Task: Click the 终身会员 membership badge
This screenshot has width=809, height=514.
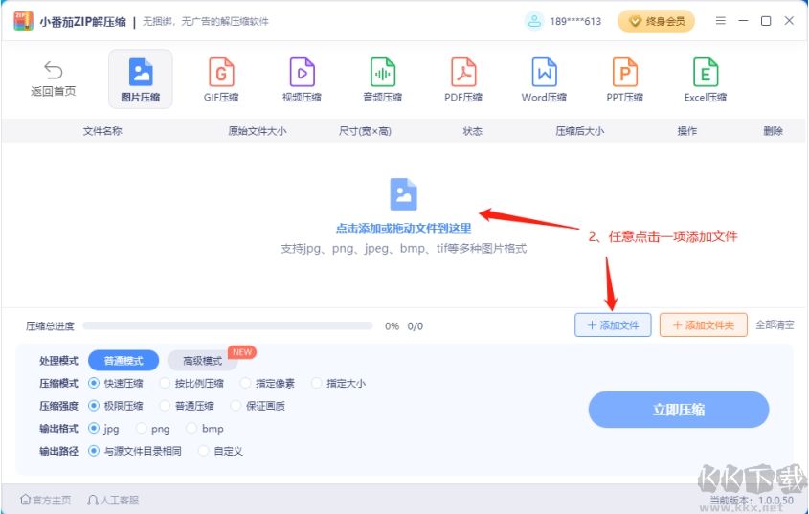Action: pos(656,21)
